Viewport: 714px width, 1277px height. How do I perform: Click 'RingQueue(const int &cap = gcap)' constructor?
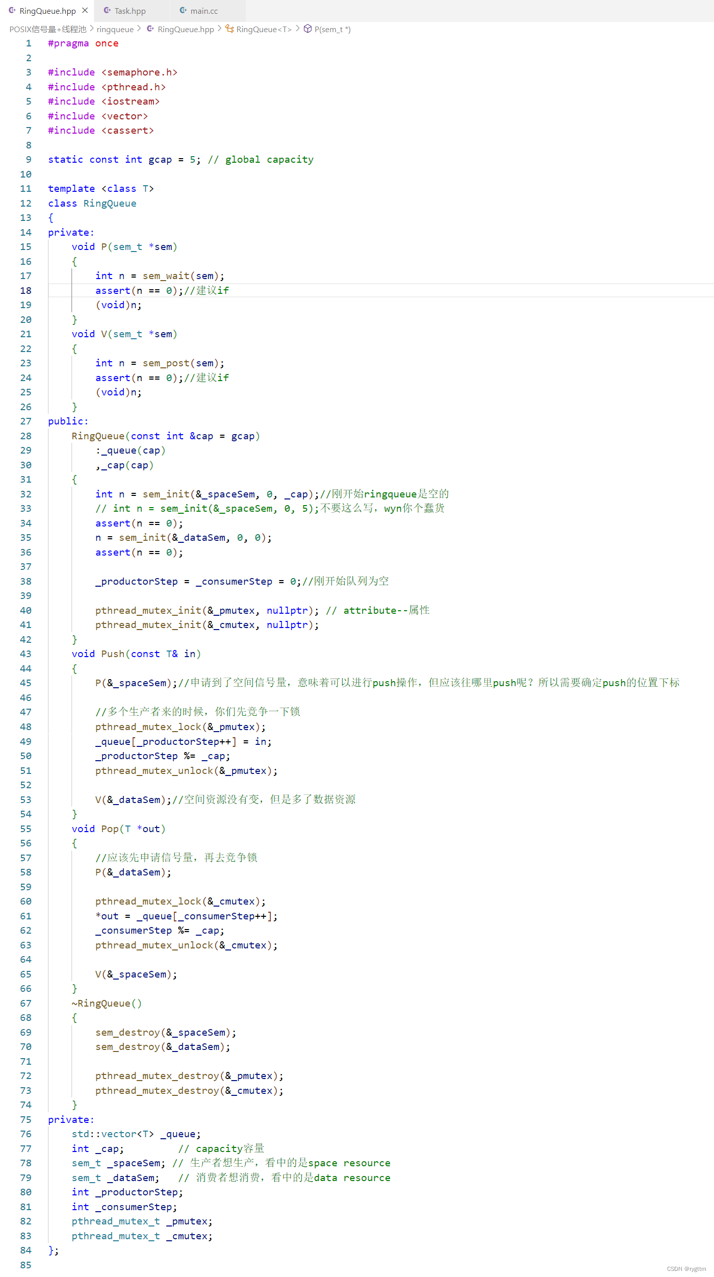click(166, 436)
